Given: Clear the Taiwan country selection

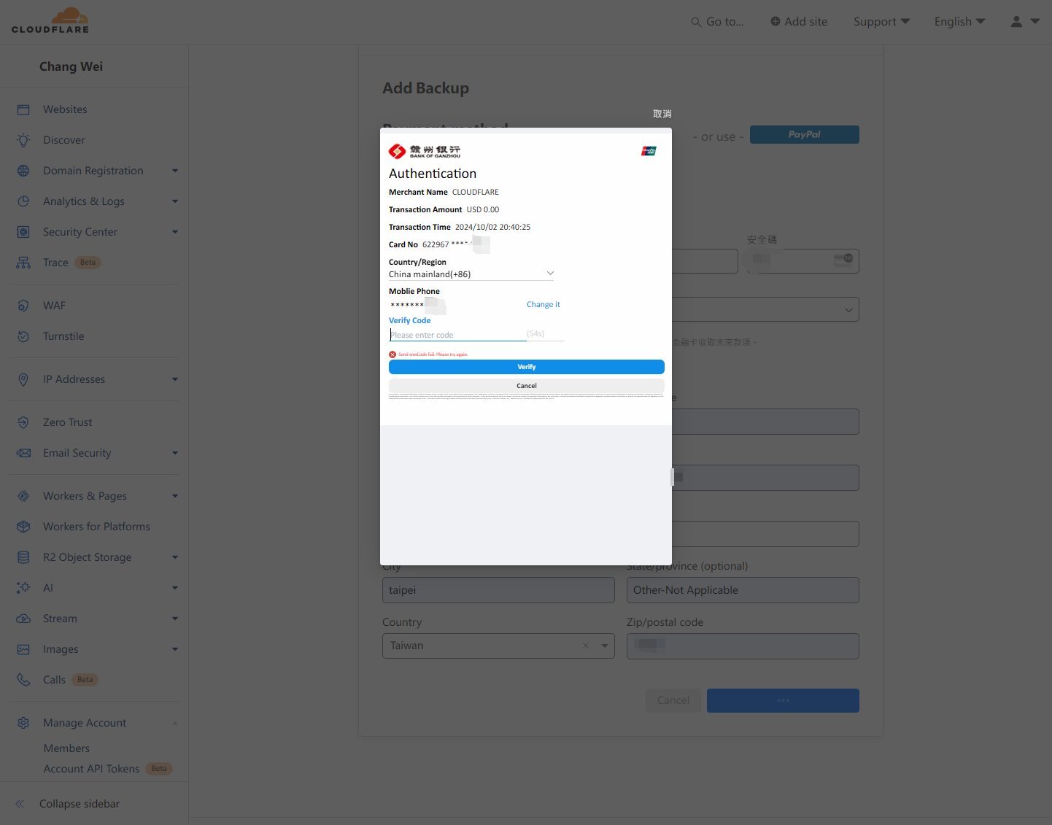Looking at the screenshot, I should [585, 646].
